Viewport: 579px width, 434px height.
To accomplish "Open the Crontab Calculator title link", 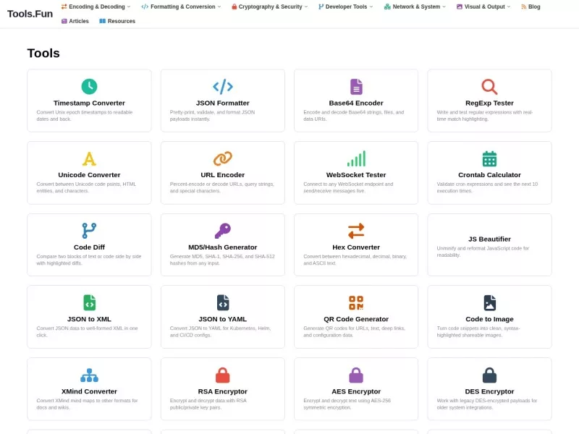I will 489,175.
